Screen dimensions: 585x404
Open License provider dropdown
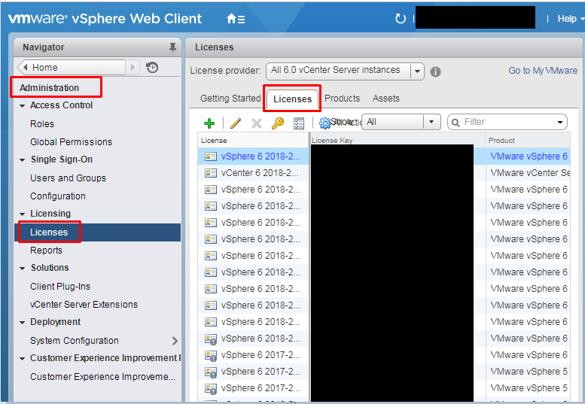418,71
